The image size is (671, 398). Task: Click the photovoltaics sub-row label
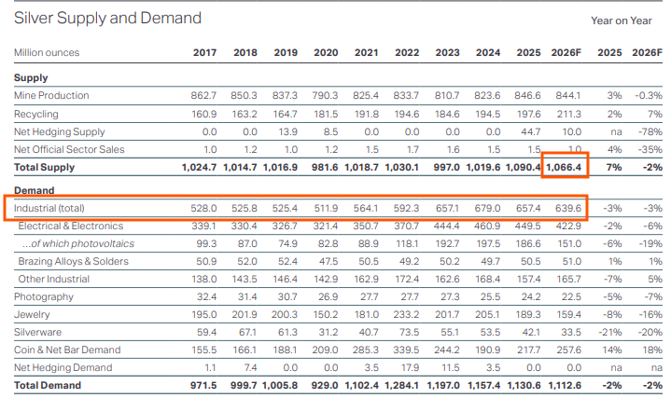tap(78, 243)
